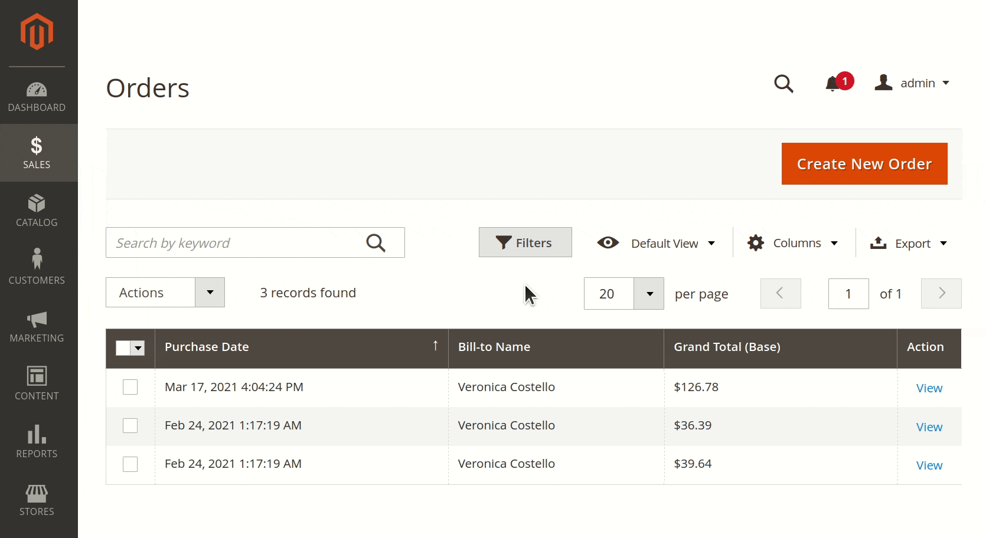Sort orders by Purchase Date
The height and width of the screenshot is (538, 986).
point(207,347)
